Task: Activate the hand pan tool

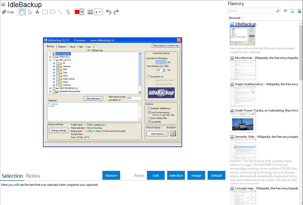Action: coord(22,12)
